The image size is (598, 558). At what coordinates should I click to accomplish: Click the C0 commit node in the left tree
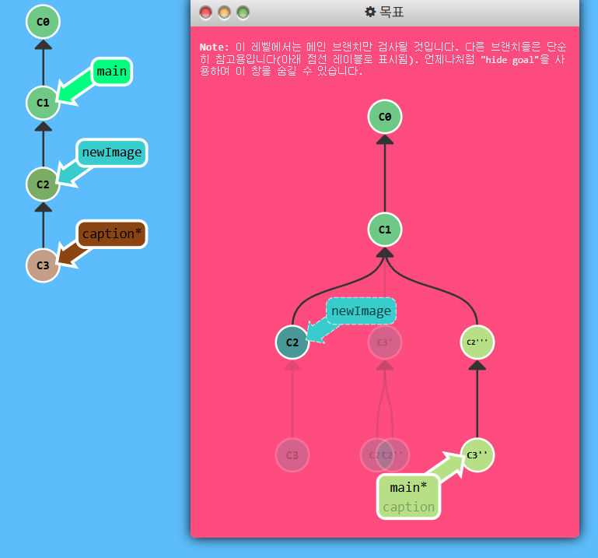click(x=43, y=22)
